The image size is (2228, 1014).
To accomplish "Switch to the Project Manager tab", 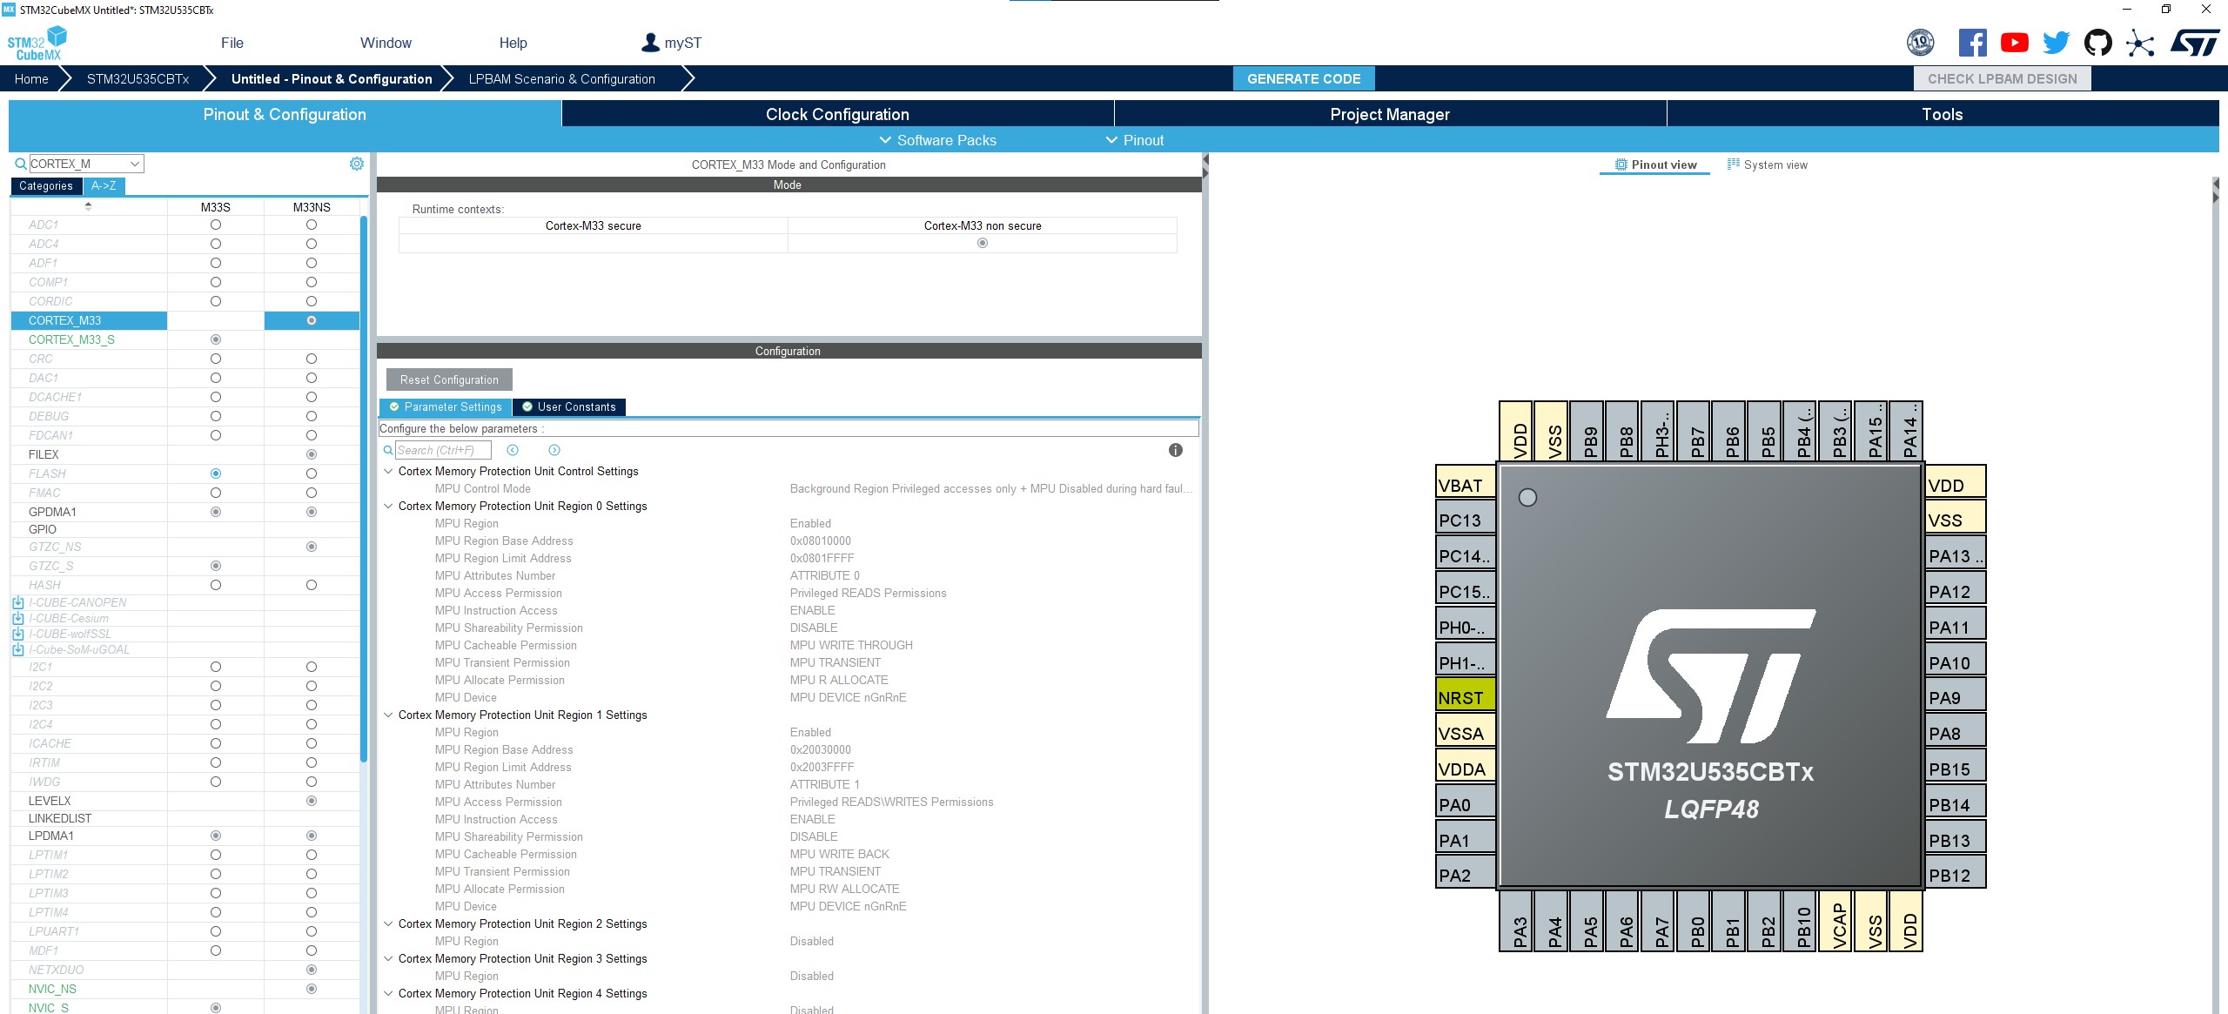I will [1390, 114].
